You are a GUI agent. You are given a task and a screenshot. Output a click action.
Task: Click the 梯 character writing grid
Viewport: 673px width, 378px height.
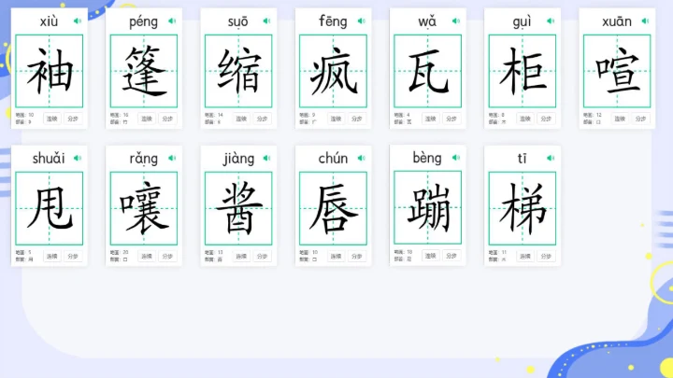click(x=522, y=208)
